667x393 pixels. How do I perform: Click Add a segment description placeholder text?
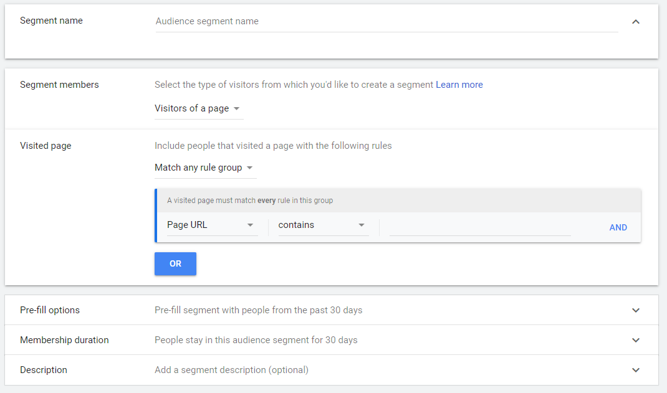click(231, 370)
